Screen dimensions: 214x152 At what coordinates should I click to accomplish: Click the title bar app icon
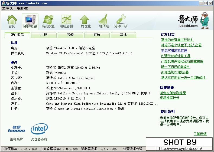[x=4, y=3]
